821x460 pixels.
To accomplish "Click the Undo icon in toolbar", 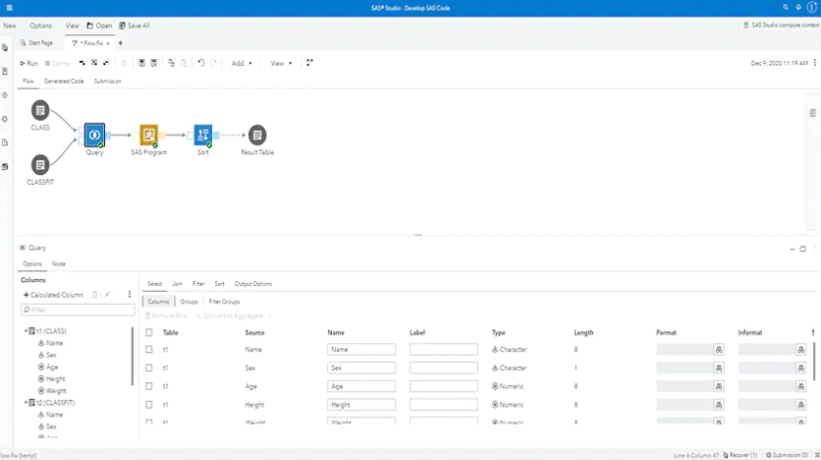I will (x=201, y=63).
